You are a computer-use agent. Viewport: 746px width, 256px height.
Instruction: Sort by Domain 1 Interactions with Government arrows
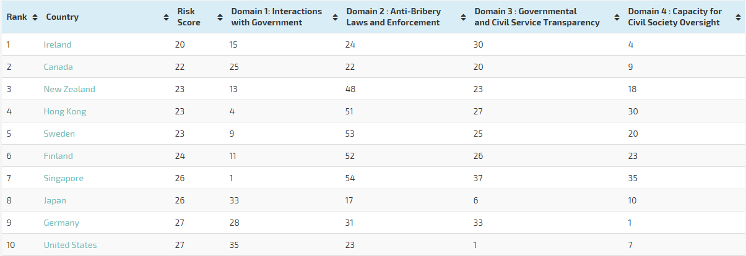click(x=336, y=17)
